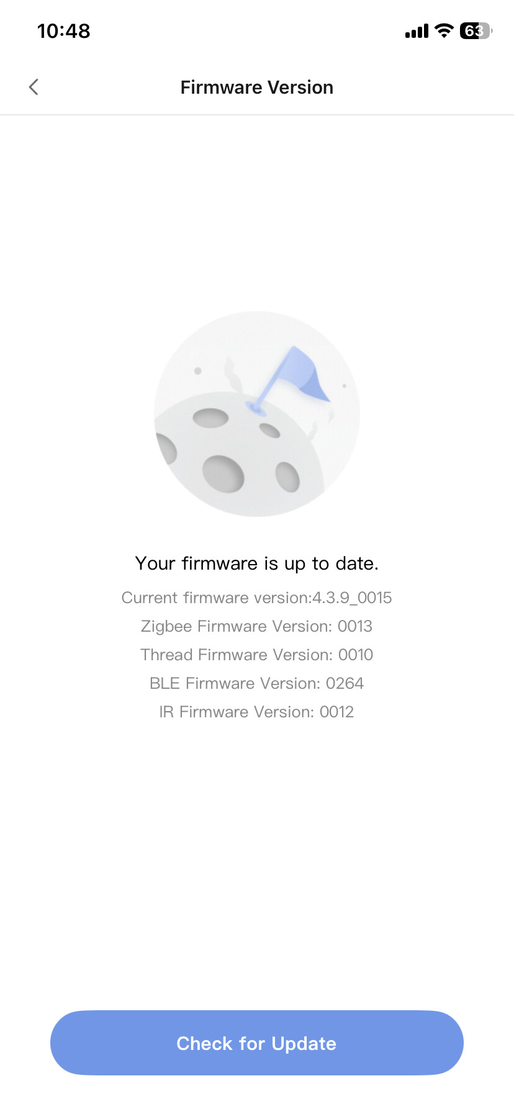Tap the Firmware Version page title
This screenshot has height=1112, width=514.
point(256,87)
